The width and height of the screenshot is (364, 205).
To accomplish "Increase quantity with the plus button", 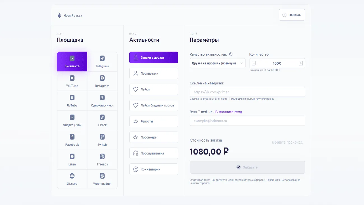I will click(x=301, y=63).
